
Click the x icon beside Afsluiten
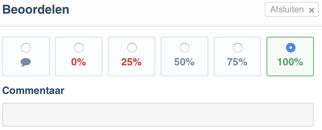(311, 10)
